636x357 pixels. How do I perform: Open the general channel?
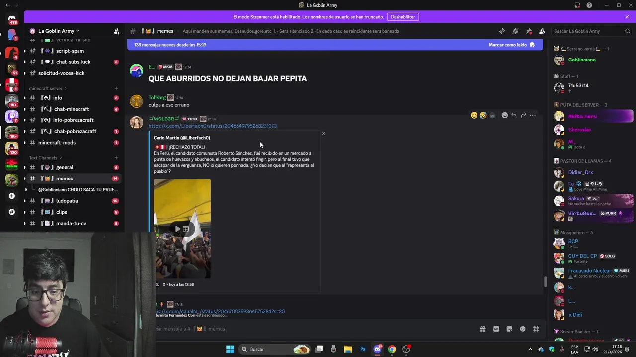tap(73, 167)
